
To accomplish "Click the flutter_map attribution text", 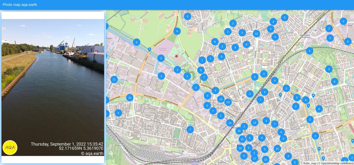I will (x=309, y=163).
